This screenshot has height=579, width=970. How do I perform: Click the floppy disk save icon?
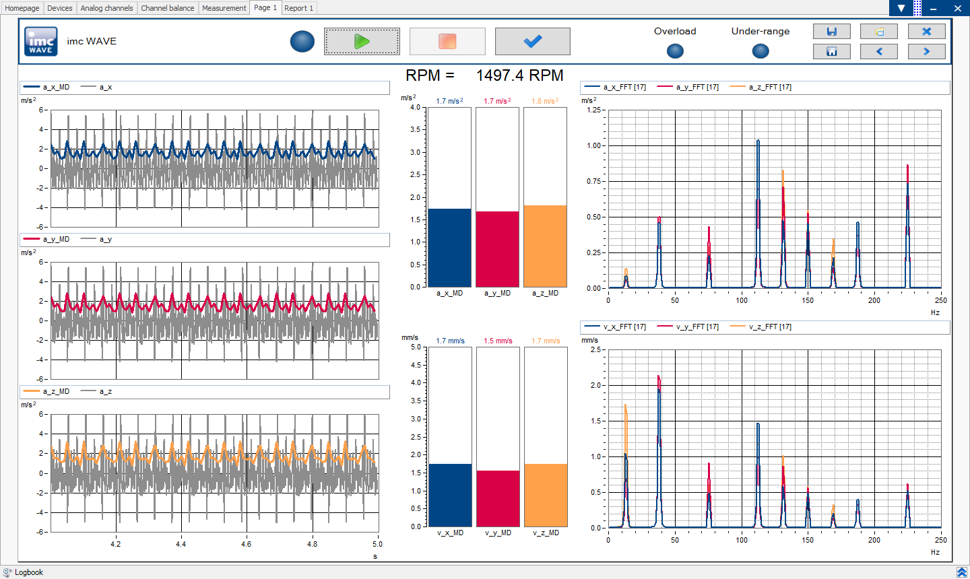tap(831, 32)
